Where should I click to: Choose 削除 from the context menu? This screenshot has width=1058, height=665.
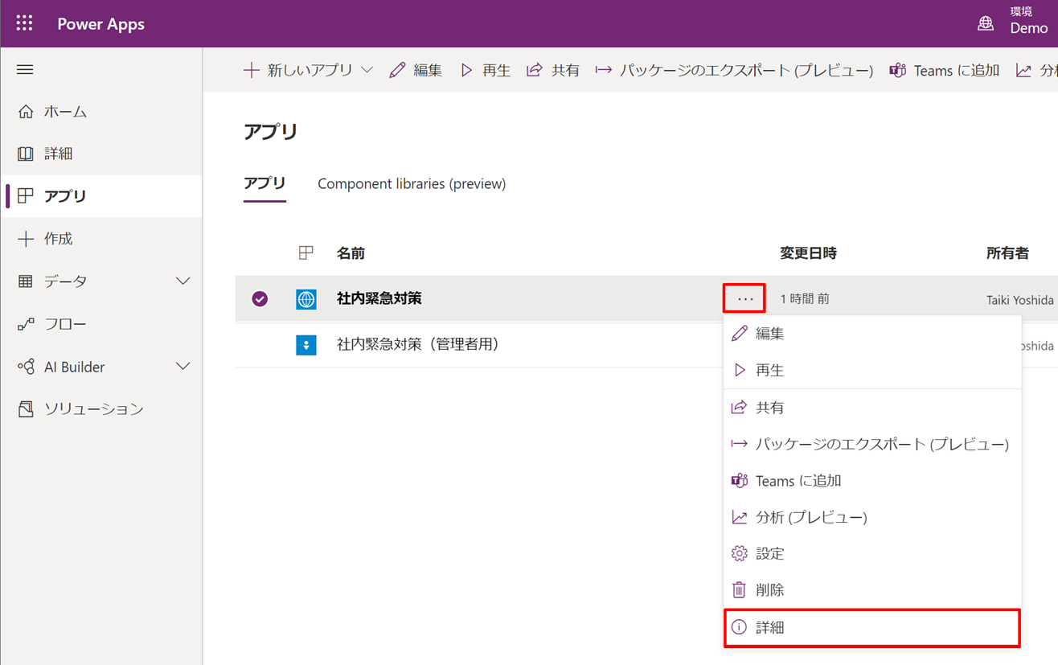click(x=872, y=590)
